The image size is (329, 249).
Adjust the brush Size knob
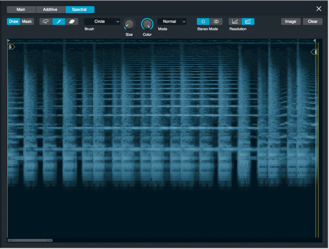[x=129, y=24]
